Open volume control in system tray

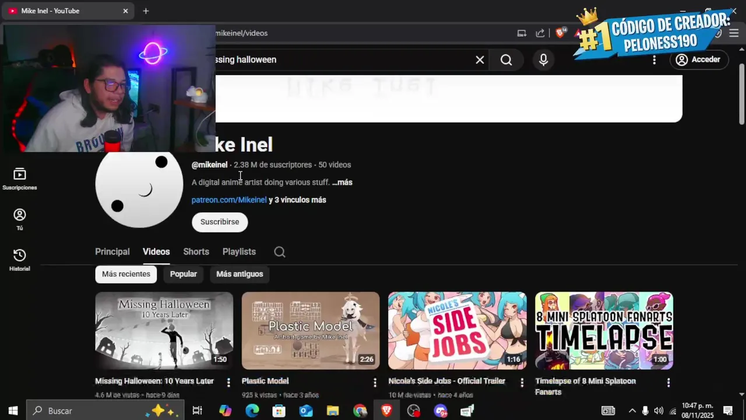(x=659, y=411)
